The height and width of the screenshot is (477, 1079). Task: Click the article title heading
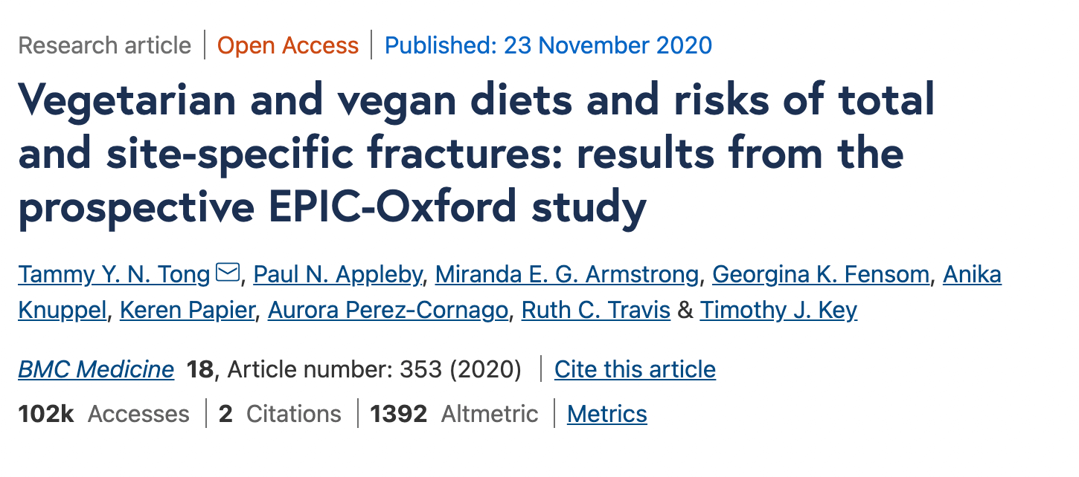click(476, 153)
